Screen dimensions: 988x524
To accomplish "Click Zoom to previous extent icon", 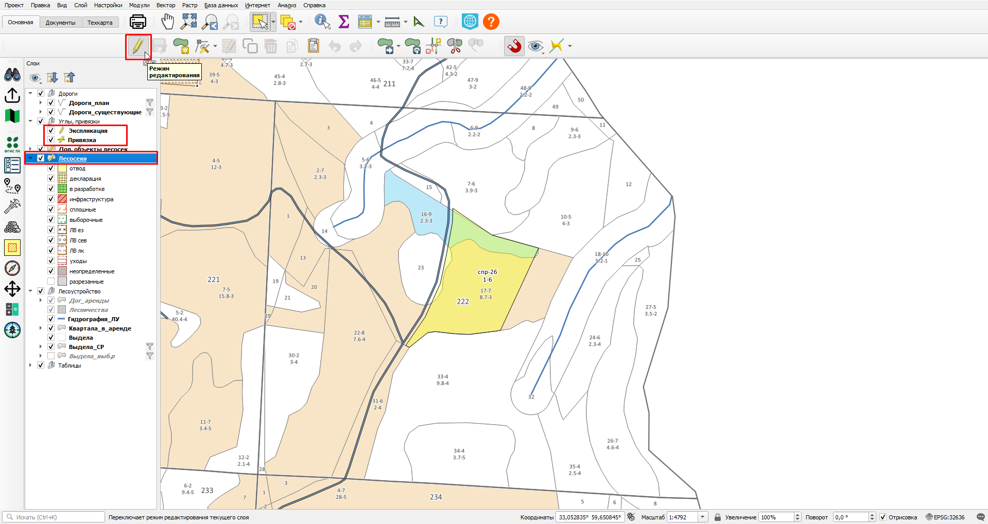I will coord(210,22).
